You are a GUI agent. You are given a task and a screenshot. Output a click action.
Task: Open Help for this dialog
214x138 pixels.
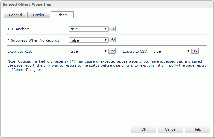click(197, 129)
